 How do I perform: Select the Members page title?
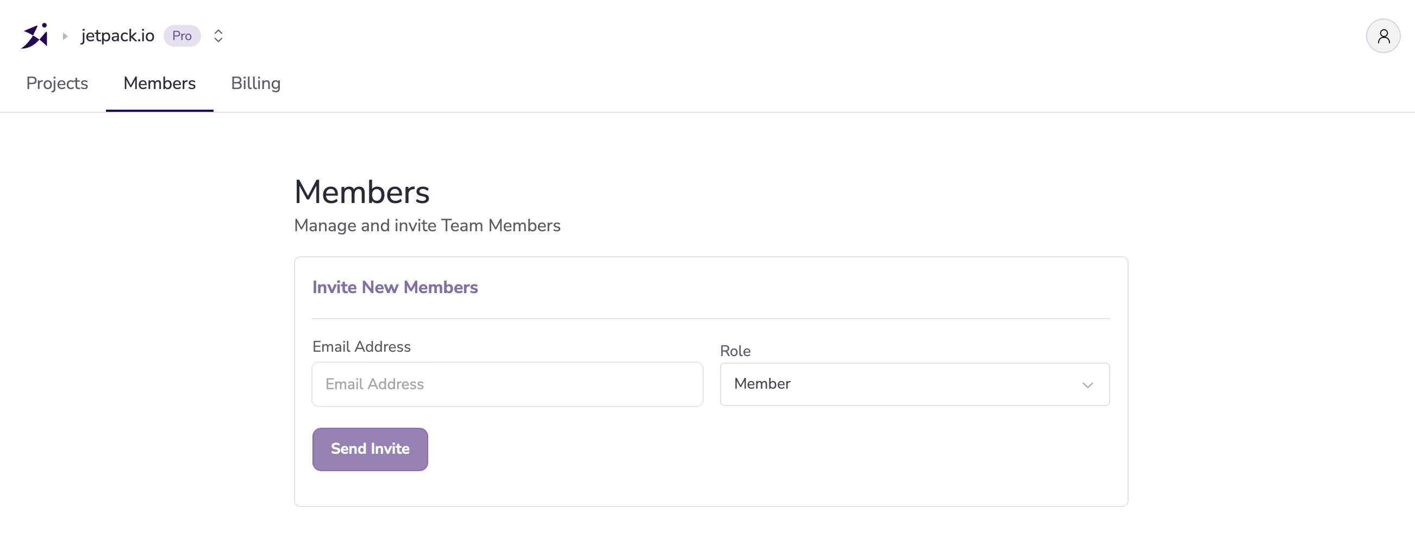pyautogui.click(x=361, y=192)
